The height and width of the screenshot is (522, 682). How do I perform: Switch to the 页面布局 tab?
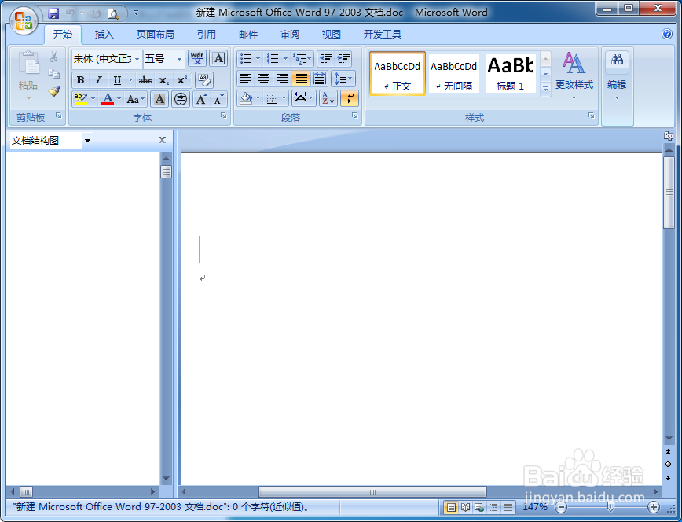155,35
